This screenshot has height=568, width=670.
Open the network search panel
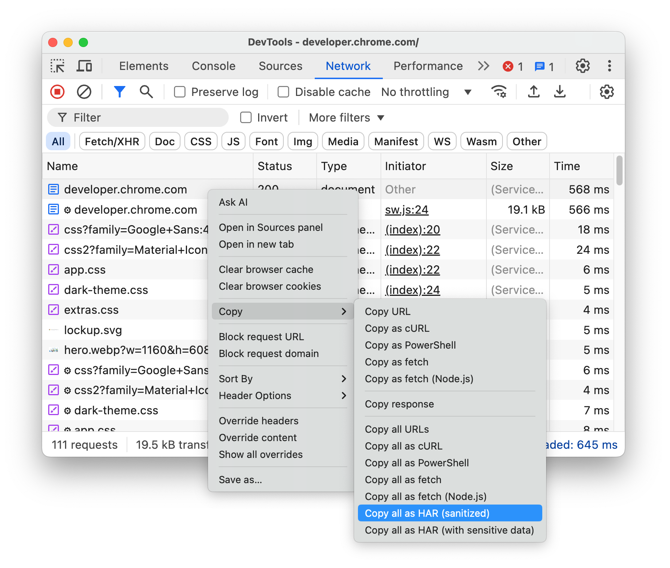(146, 92)
